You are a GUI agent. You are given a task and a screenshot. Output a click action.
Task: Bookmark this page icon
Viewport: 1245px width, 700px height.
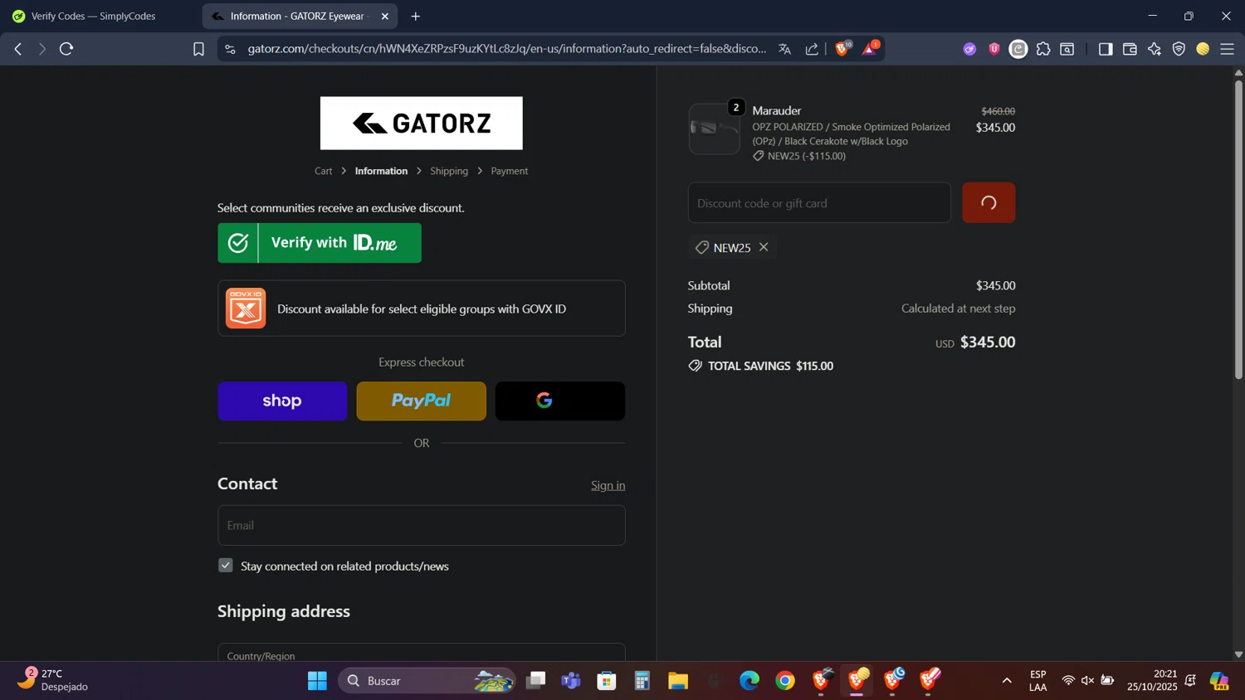click(x=198, y=49)
